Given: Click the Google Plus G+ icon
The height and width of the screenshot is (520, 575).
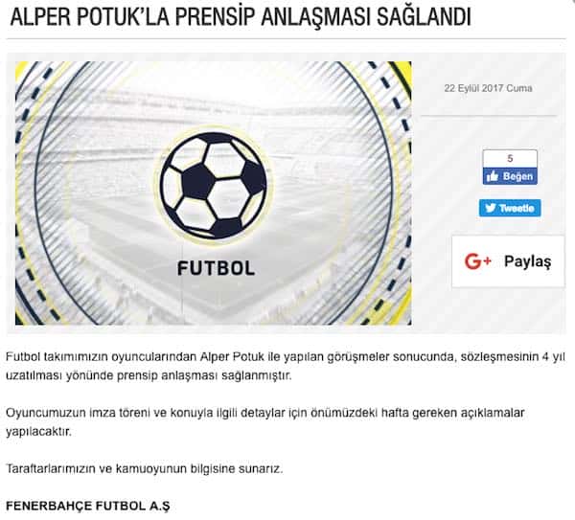Looking at the screenshot, I should coord(478,261).
